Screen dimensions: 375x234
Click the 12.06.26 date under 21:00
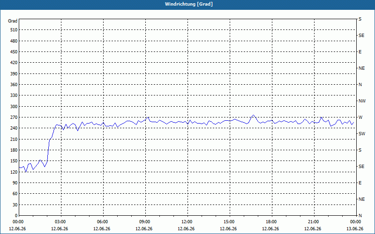tap(313, 229)
